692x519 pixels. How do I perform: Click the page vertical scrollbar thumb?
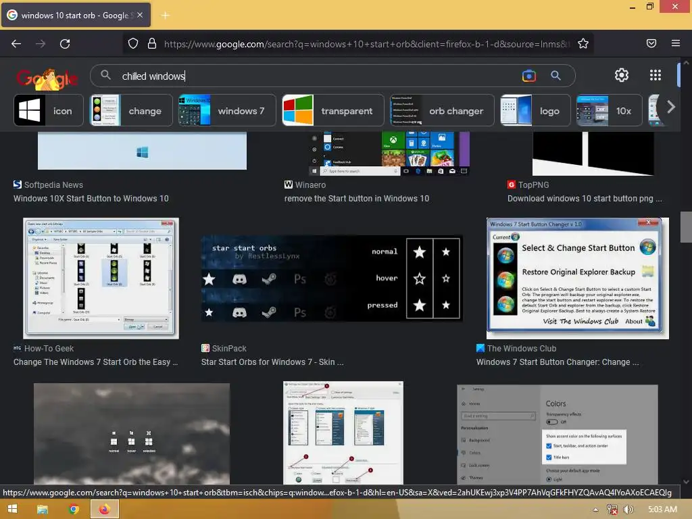[686, 227]
